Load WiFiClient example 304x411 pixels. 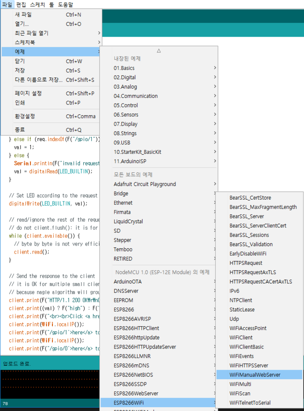[259, 337]
